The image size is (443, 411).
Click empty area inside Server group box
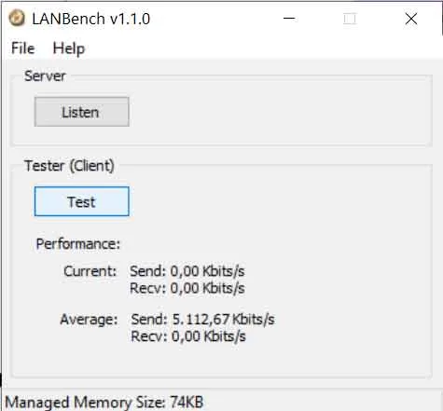click(x=280, y=112)
